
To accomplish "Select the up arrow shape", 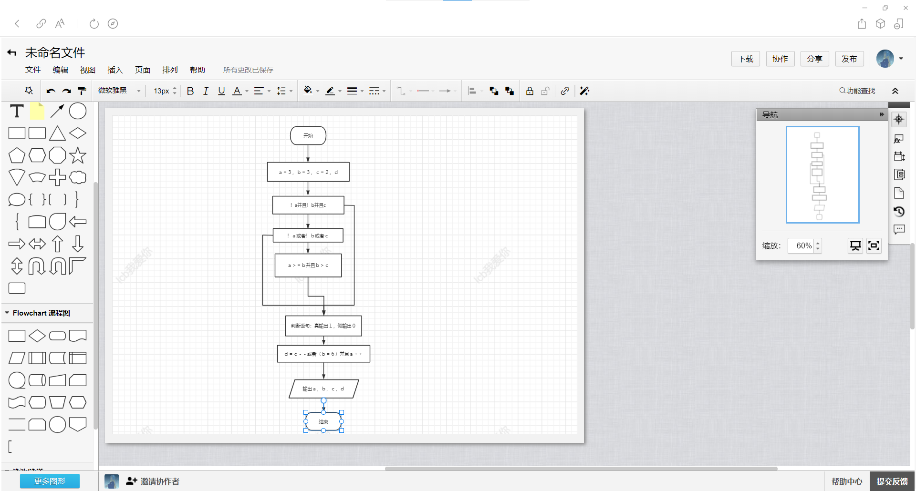I will tap(57, 244).
